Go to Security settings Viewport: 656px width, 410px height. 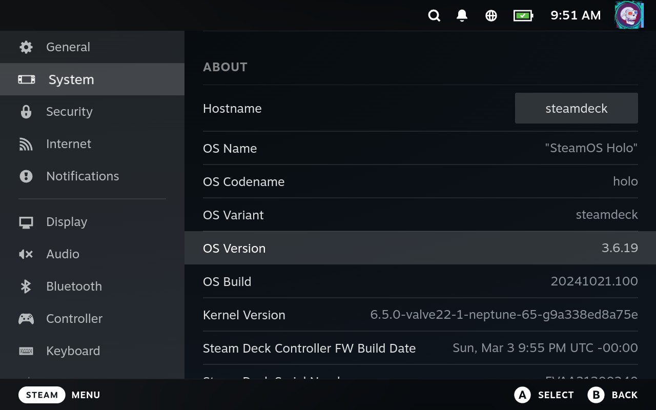92,112
